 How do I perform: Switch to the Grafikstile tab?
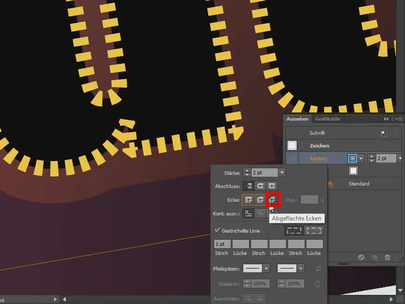point(328,119)
